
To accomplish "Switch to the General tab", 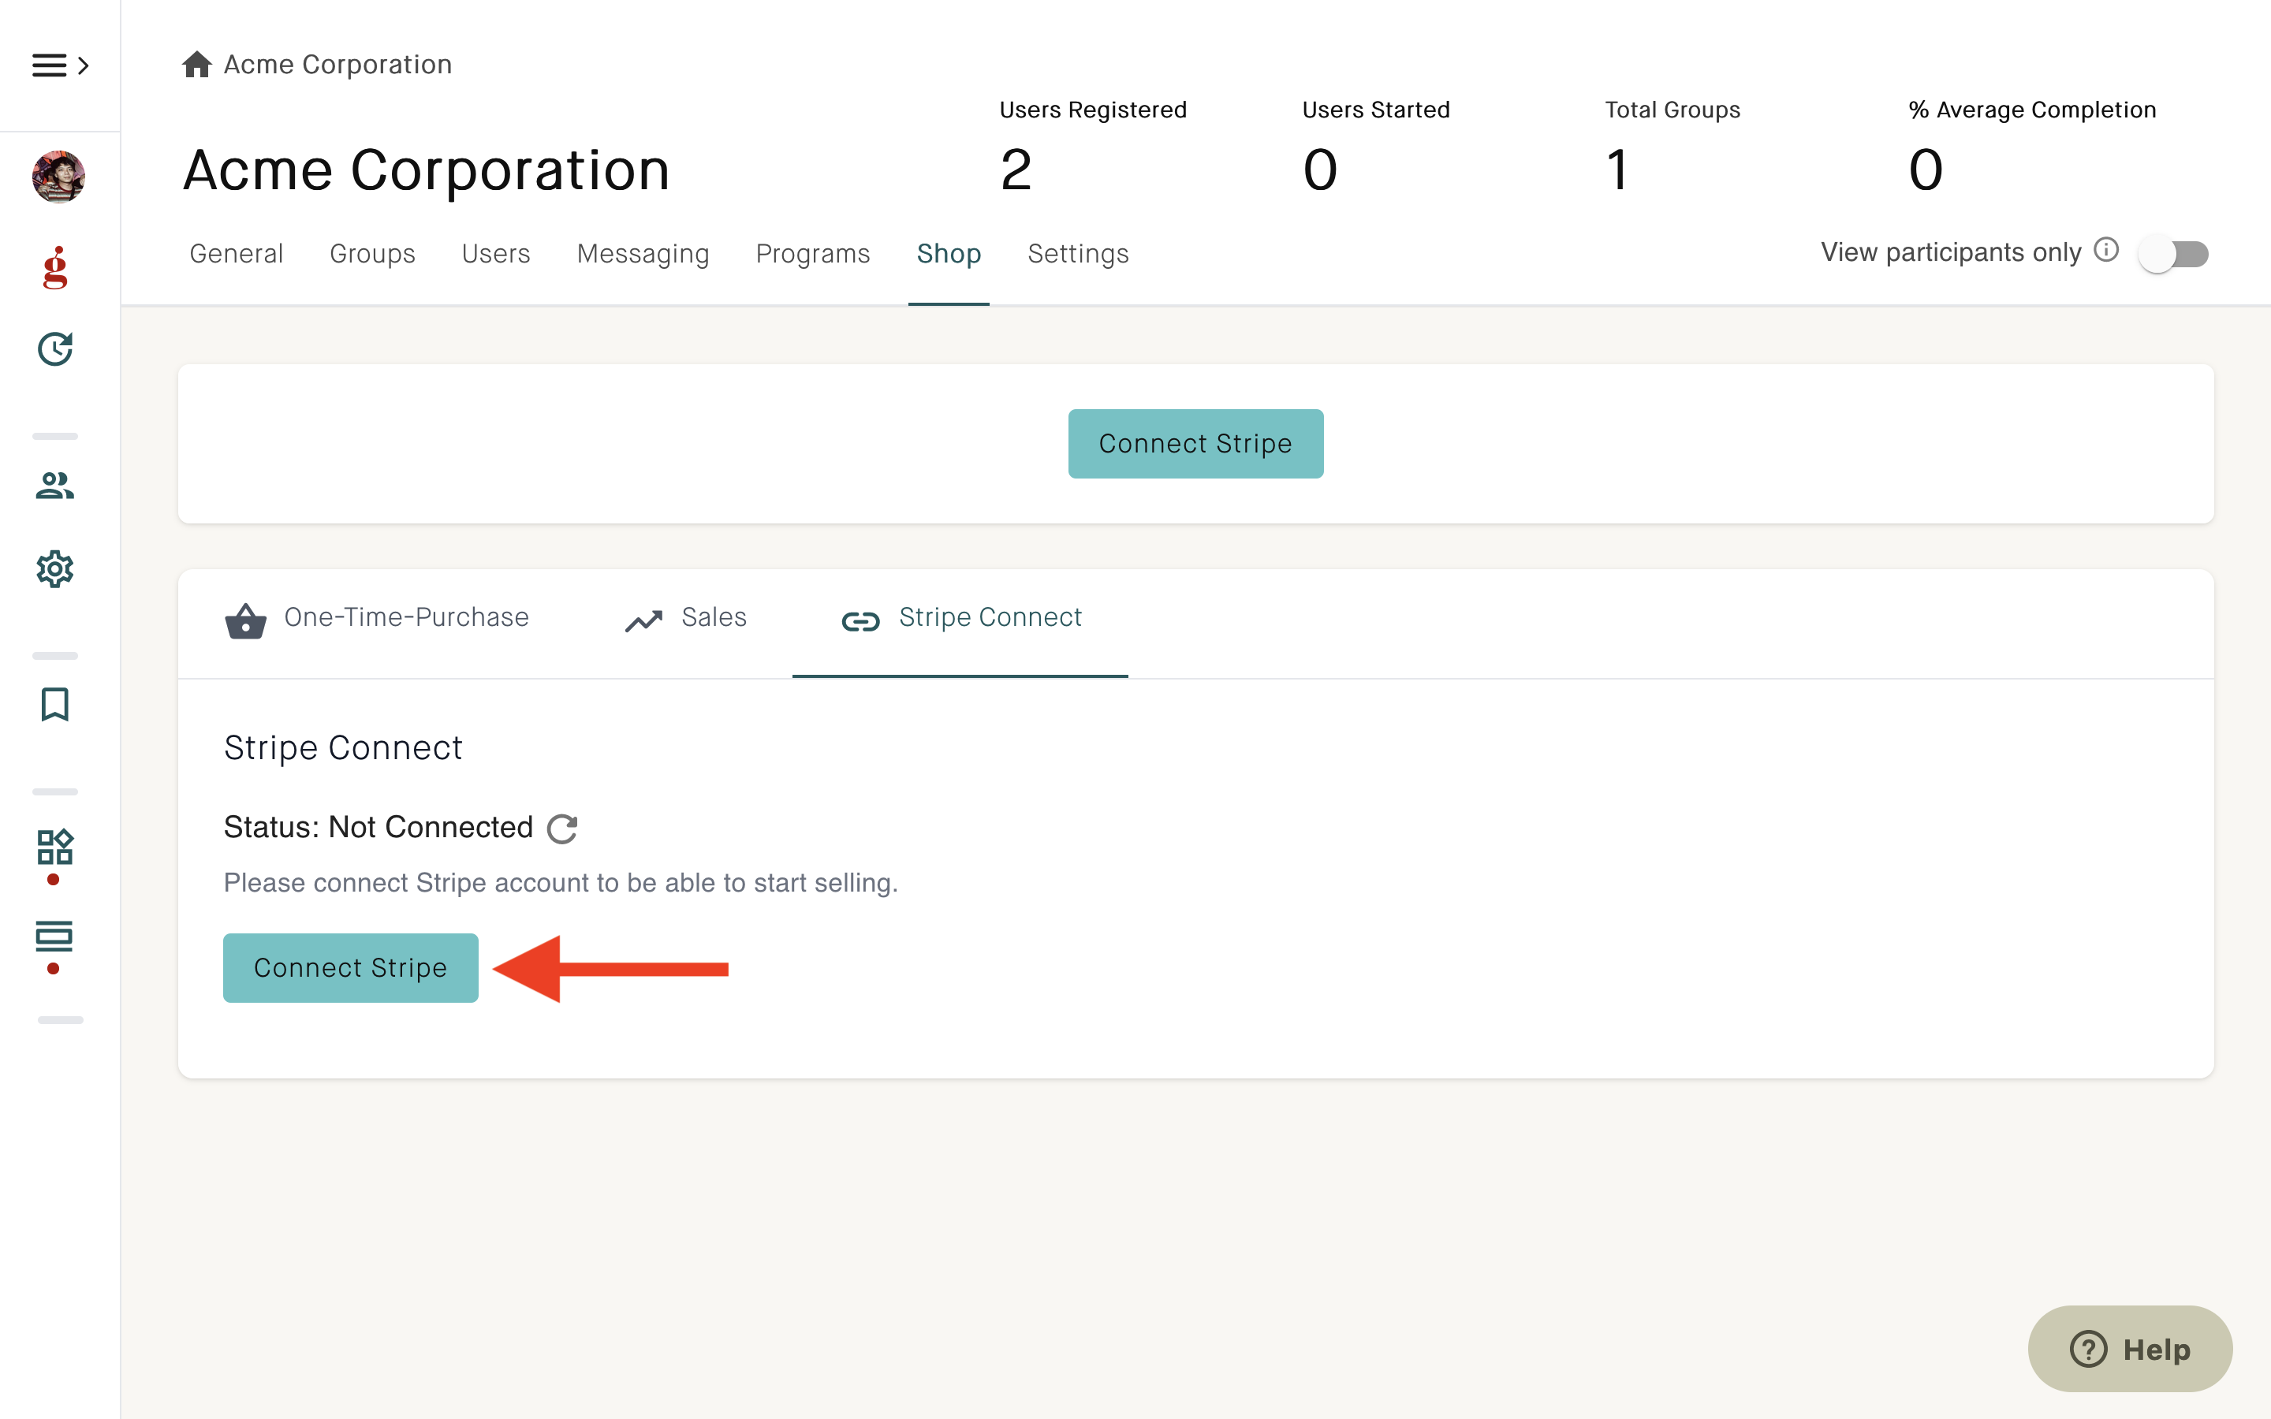I will 237,253.
